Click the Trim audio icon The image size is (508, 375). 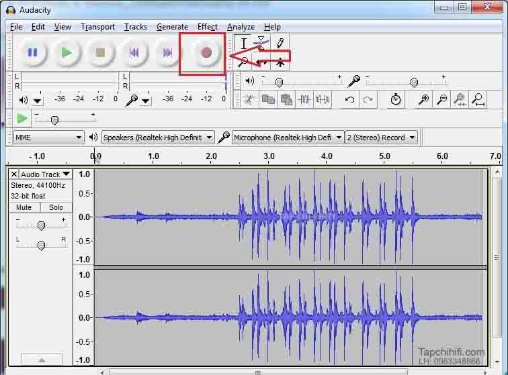coord(304,99)
